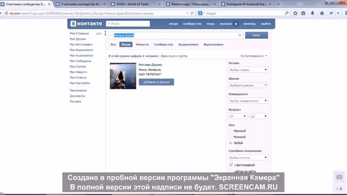Screen dimensions: 347x195
Task: Click the magnifier icon in the Google search box
Action: (287, 13)
